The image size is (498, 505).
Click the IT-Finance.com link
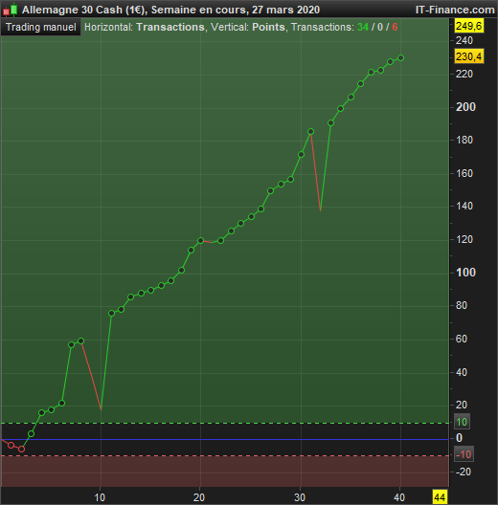click(455, 10)
